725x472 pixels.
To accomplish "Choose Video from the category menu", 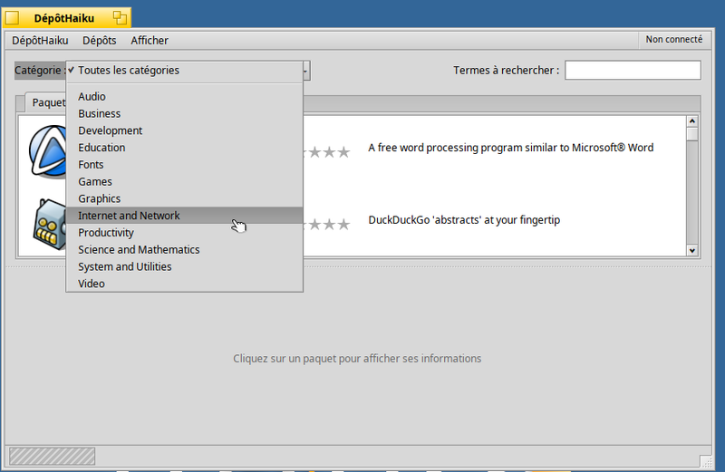I will pyautogui.click(x=92, y=284).
